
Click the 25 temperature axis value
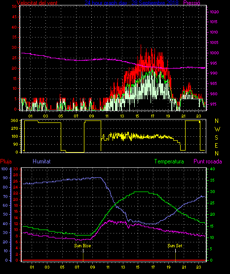pyautogui.click(x=212, y=203)
